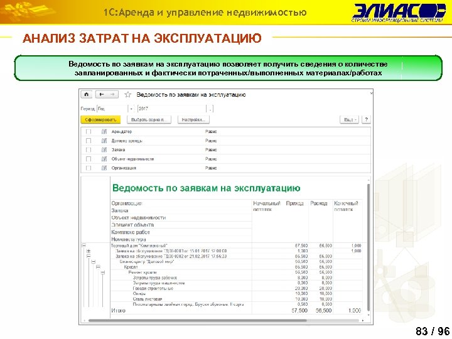Screen dimensions: 452x339
Task: Select the Затраты труда машинистов row
Action: point(237,283)
